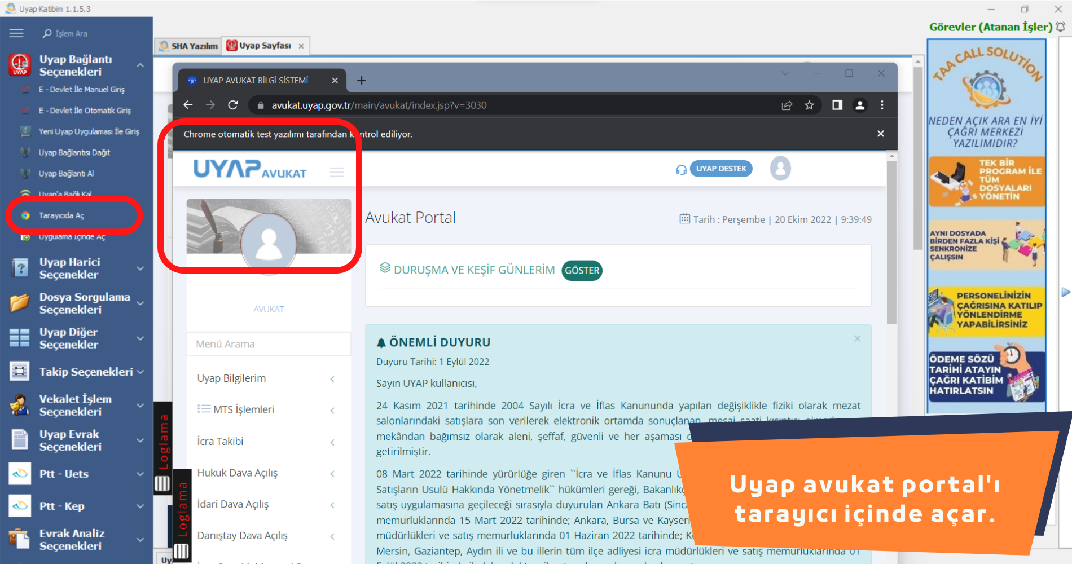
Task: Select E-Devlet İle Otomatik Giriş
Action: tap(85, 111)
